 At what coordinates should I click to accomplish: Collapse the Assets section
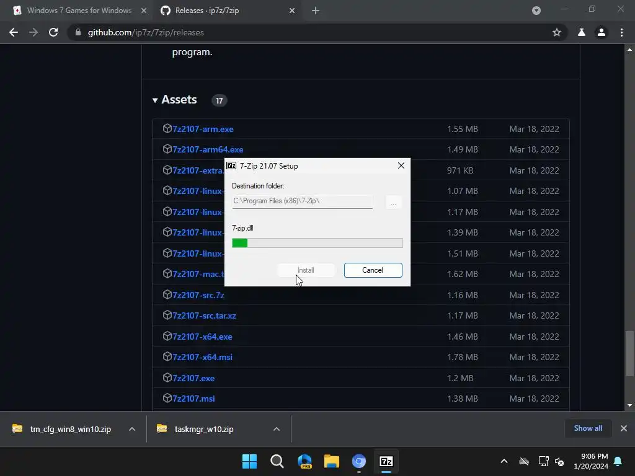pos(174,100)
